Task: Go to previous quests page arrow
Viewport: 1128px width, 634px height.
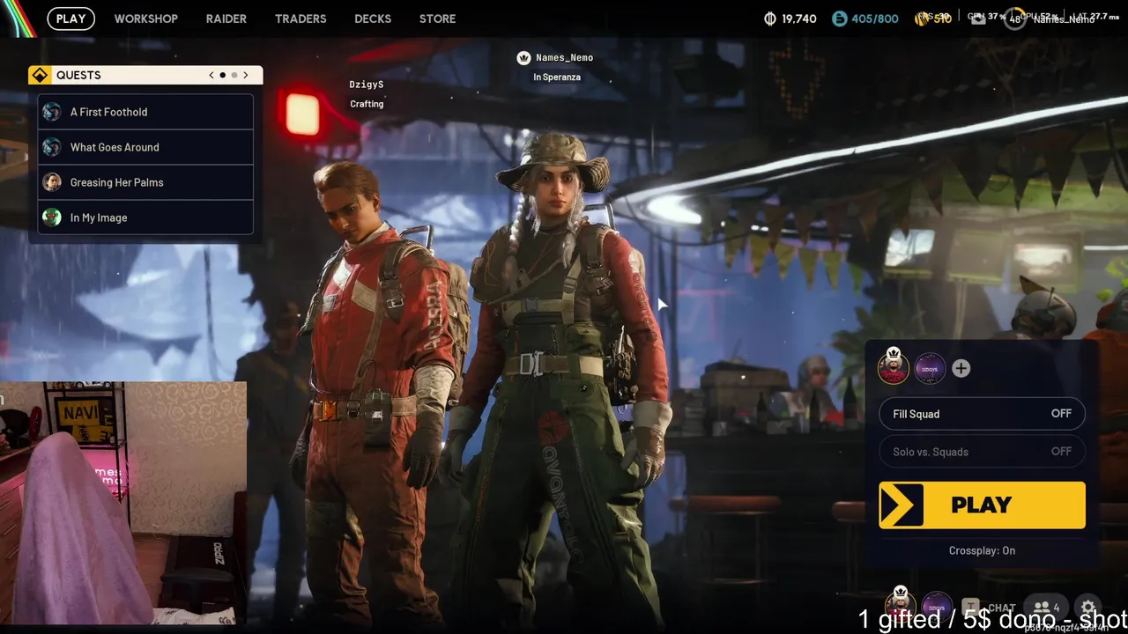Action: 211,75
